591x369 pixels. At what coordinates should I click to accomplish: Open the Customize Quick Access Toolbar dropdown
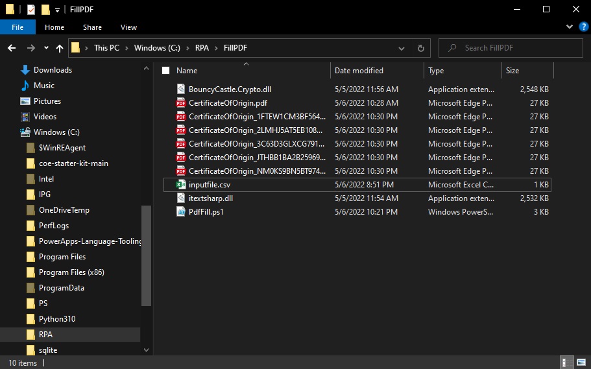tap(57, 10)
